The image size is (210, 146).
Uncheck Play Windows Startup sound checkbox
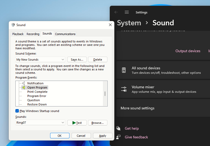17,111
